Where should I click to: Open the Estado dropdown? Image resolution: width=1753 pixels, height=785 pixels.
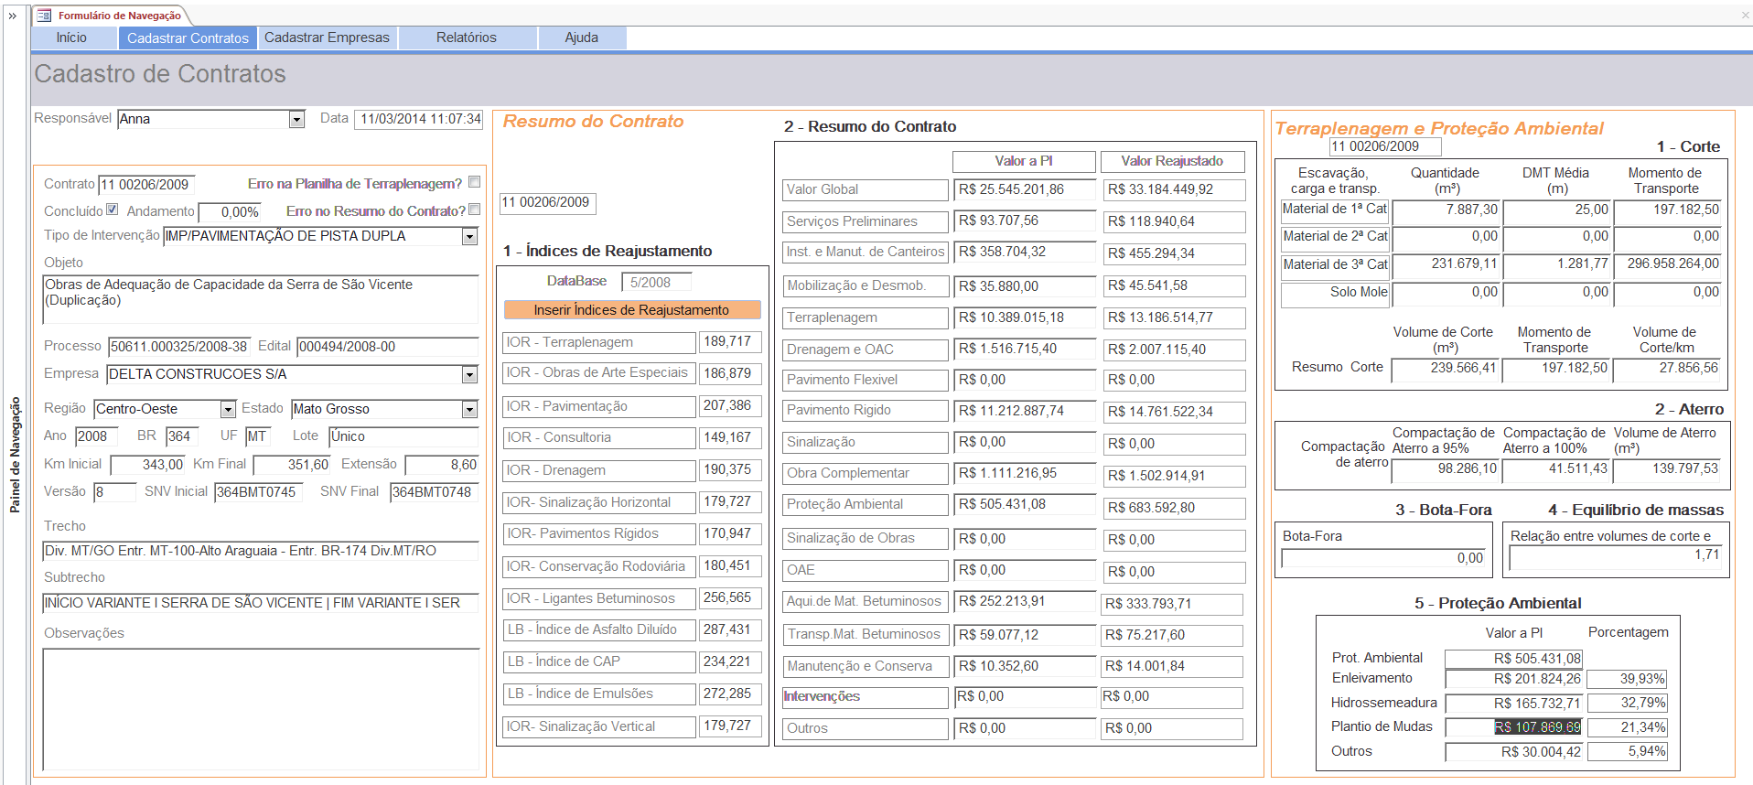click(x=469, y=409)
